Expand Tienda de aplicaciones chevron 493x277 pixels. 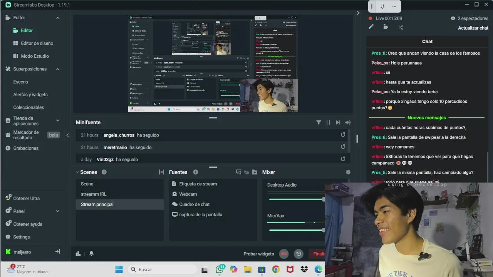tap(58, 120)
